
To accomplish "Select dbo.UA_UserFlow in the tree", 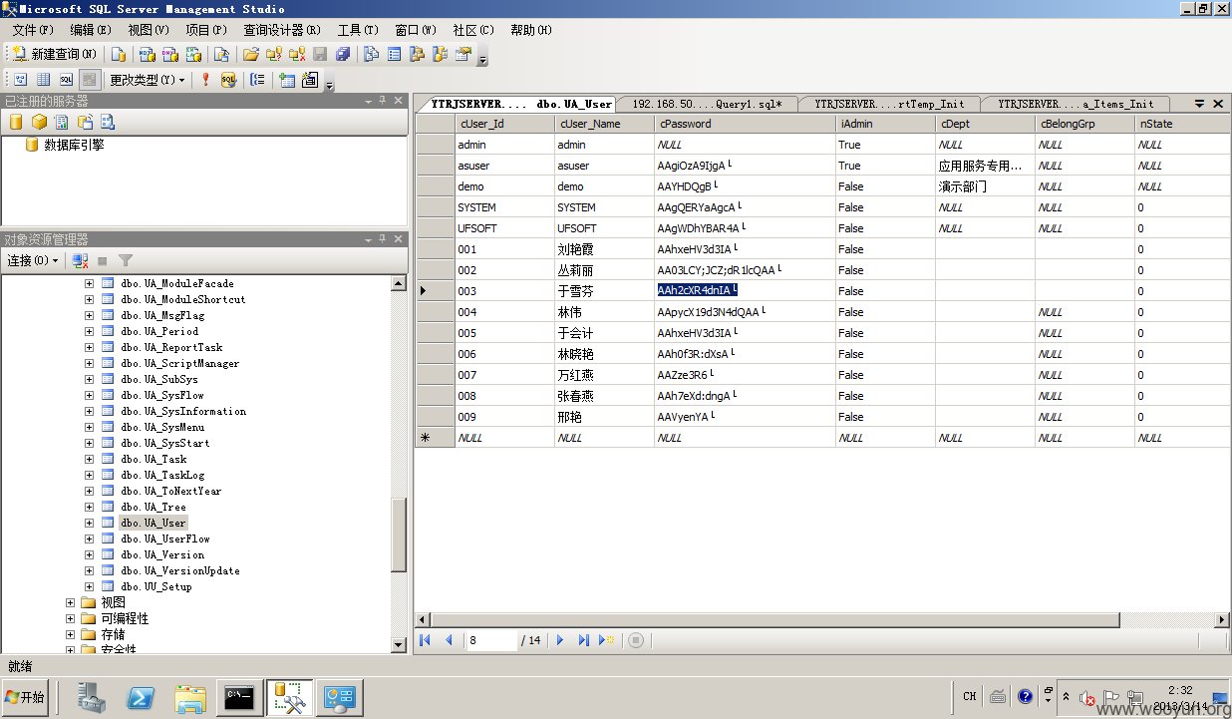I will point(164,539).
